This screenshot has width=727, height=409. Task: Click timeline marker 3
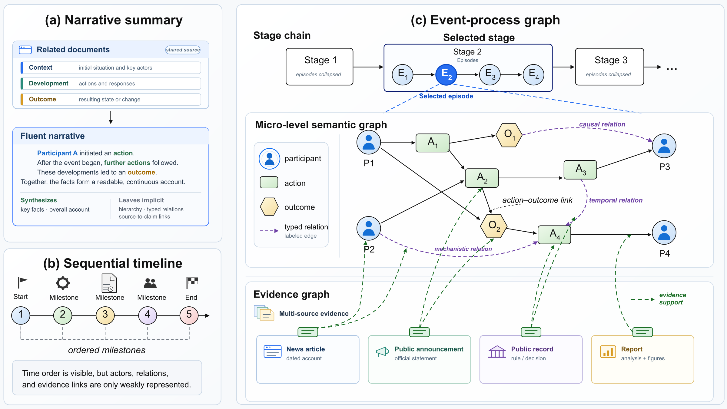click(105, 315)
